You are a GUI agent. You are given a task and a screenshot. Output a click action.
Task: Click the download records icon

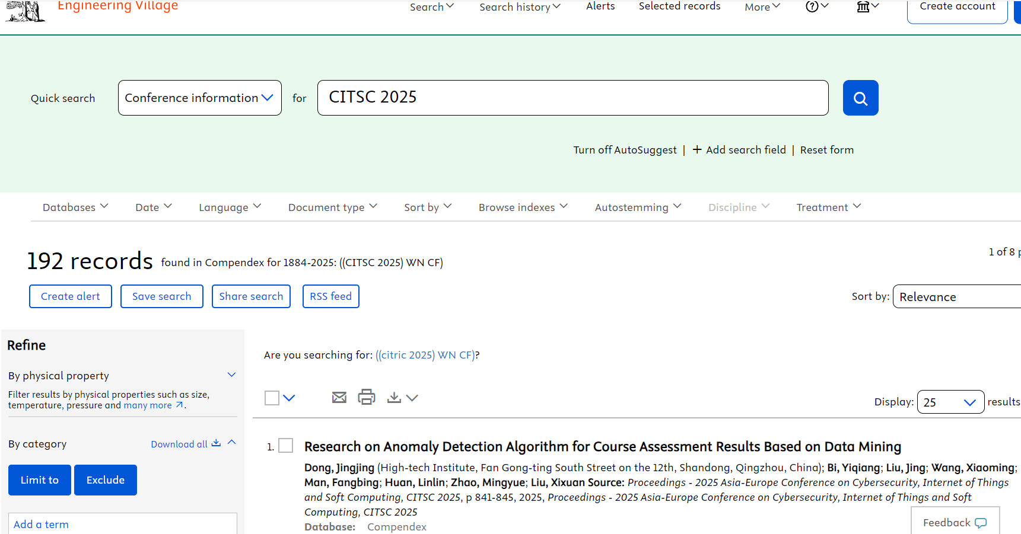click(394, 397)
